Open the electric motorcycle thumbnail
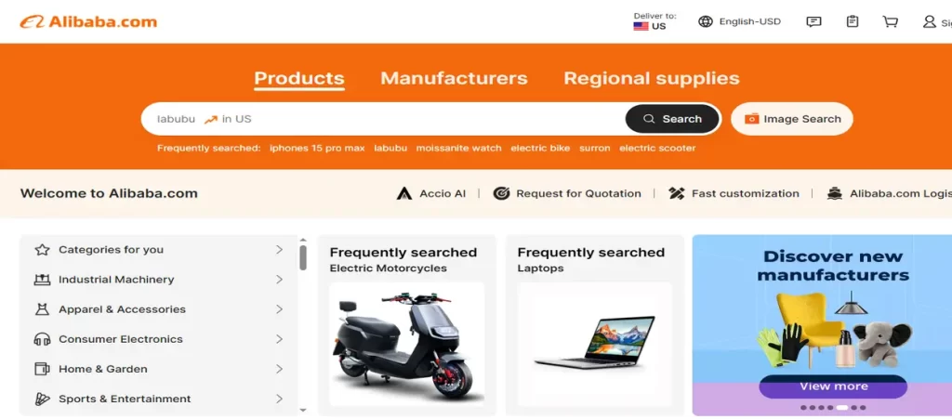The image size is (952, 419). pyautogui.click(x=407, y=344)
